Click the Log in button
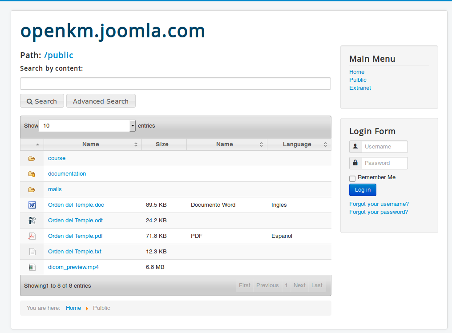Screen dimensions: 452x333 tap(363, 190)
